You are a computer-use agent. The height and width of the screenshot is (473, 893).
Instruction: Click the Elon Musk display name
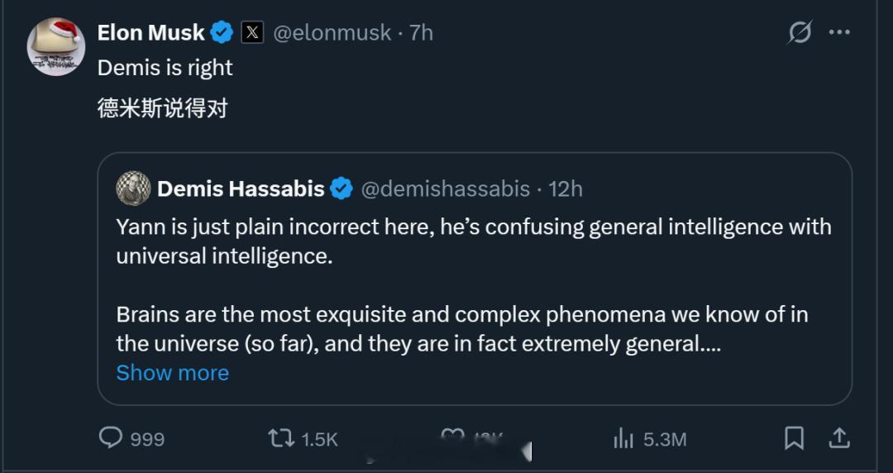150,33
